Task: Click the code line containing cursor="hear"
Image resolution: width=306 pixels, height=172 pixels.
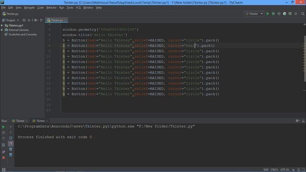Action: point(139,46)
